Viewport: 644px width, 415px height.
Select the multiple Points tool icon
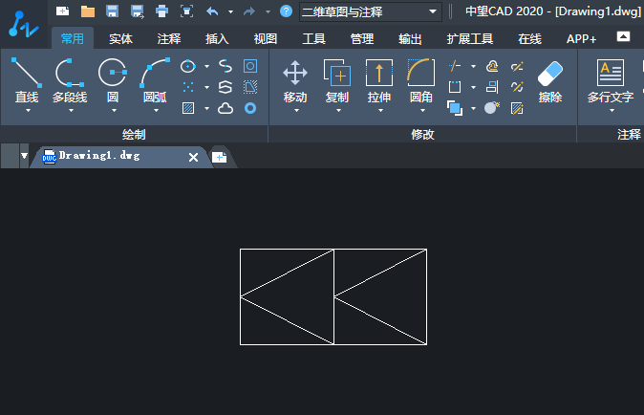coord(188,87)
